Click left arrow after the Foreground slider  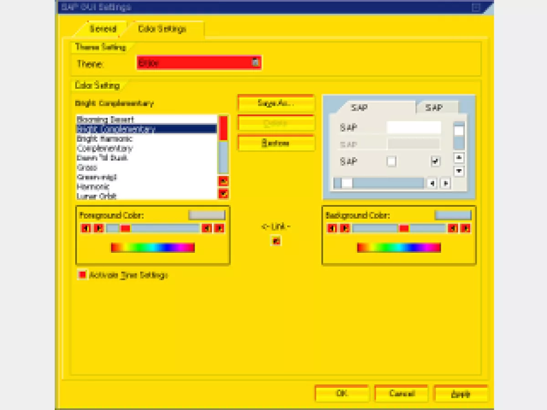click(x=206, y=228)
